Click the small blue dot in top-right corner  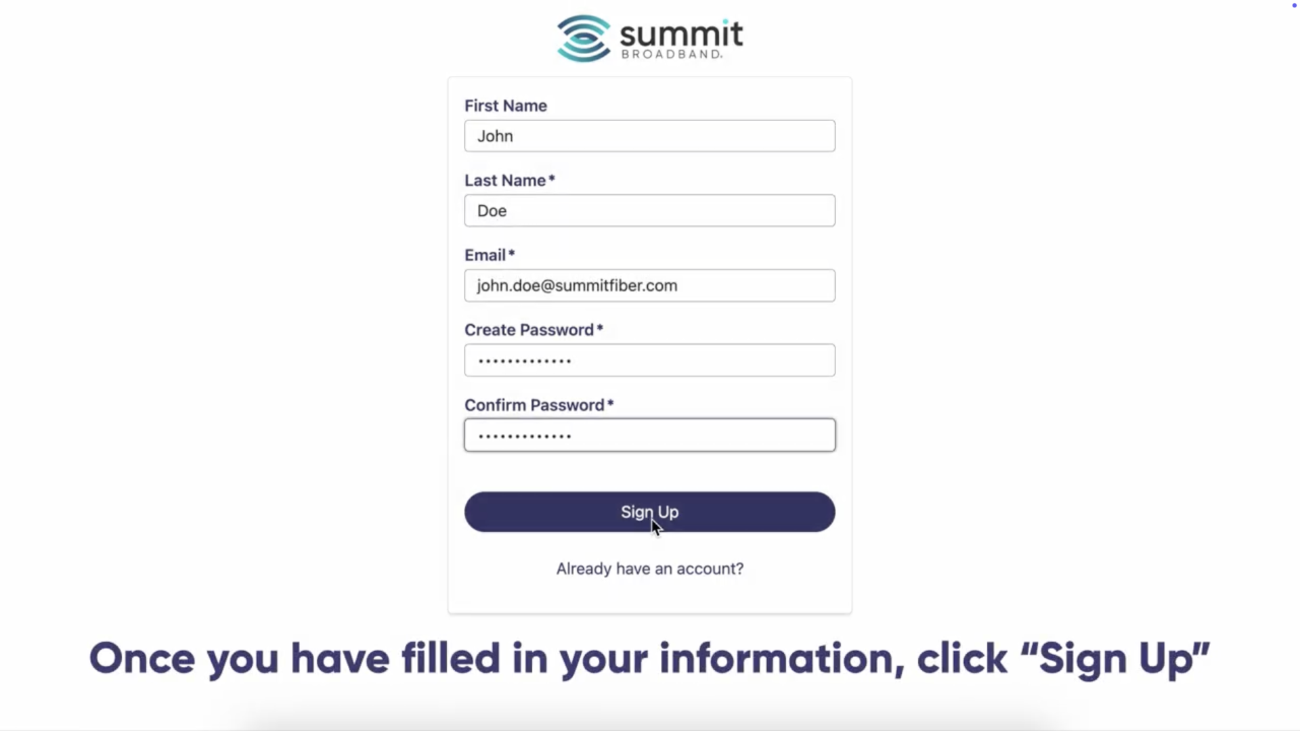pyautogui.click(x=1294, y=5)
